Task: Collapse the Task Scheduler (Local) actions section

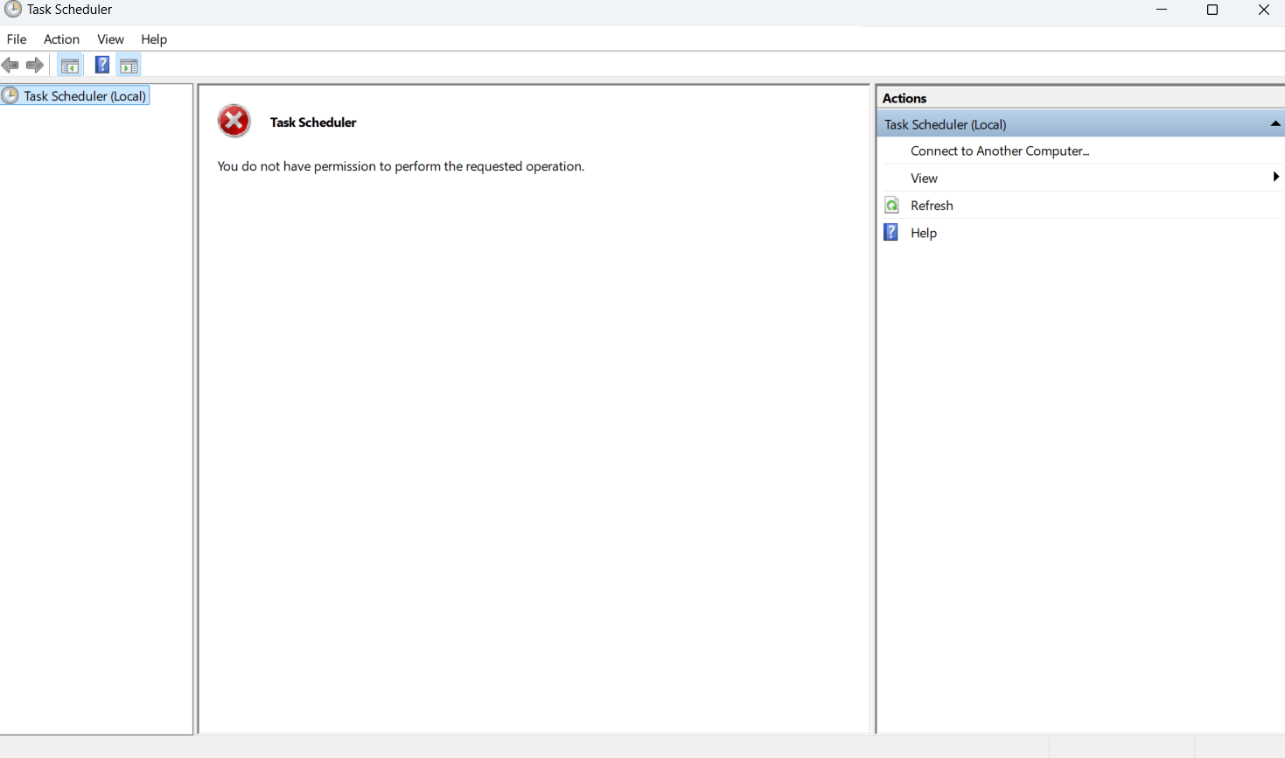Action: [1275, 123]
